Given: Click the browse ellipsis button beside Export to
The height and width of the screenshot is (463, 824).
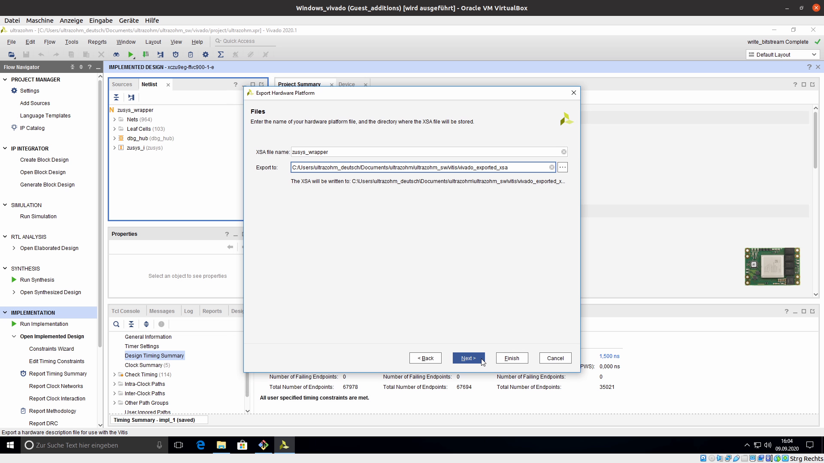Looking at the screenshot, I should coord(563,167).
